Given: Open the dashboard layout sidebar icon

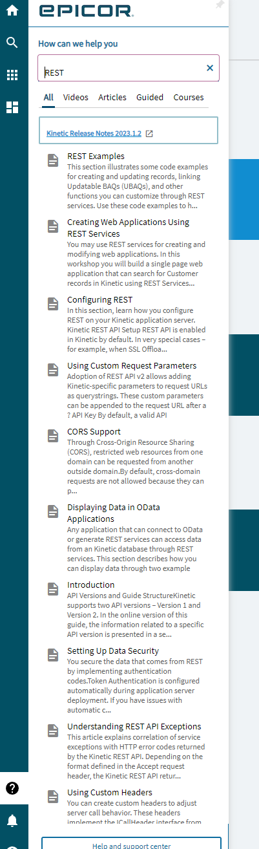Looking at the screenshot, I should click(x=12, y=107).
